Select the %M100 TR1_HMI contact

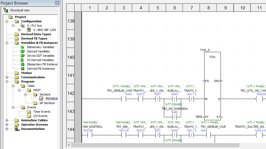coord(124,135)
